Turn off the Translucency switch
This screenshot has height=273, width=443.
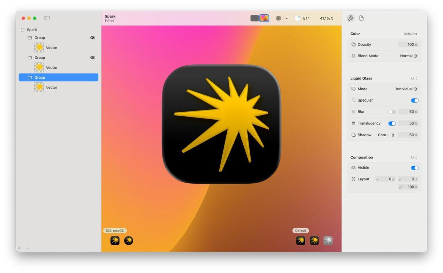coord(392,123)
